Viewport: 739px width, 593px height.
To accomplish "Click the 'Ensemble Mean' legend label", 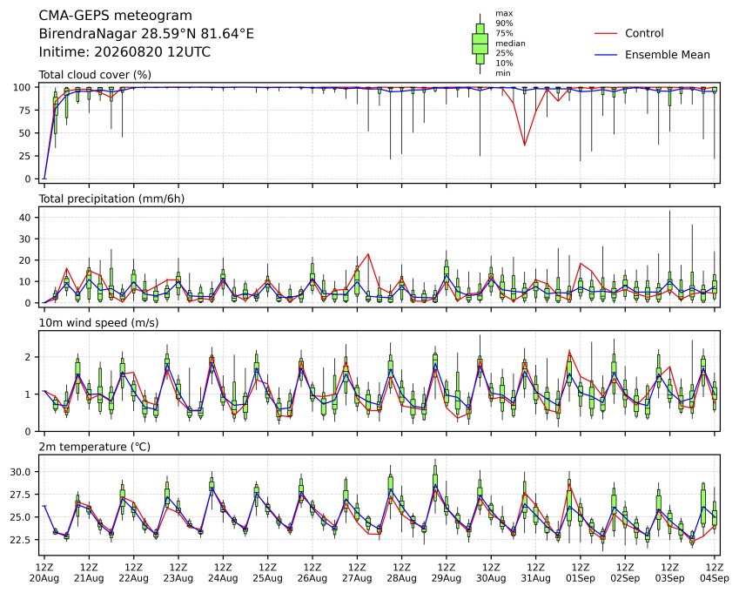I will coord(668,55).
